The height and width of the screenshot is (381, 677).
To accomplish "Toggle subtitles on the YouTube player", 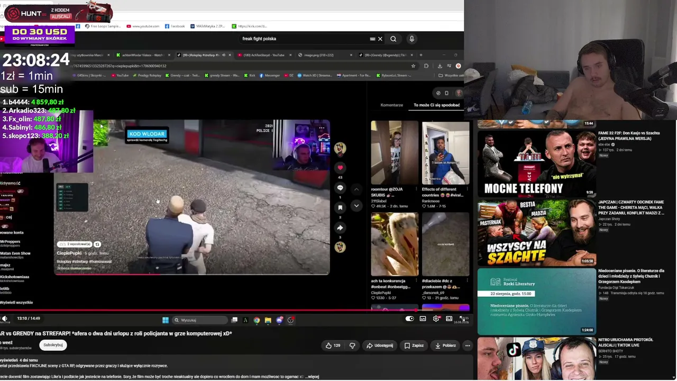I will (423, 319).
